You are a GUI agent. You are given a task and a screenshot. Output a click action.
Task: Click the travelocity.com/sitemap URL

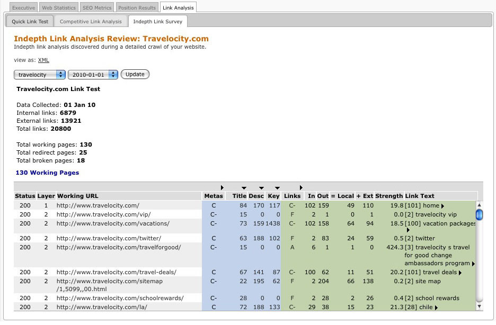click(x=110, y=285)
